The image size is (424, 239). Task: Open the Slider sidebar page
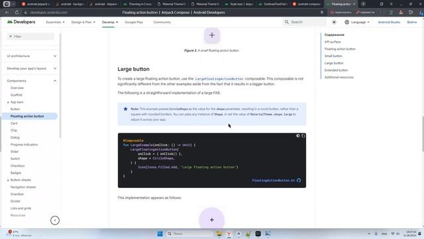[15, 152]
